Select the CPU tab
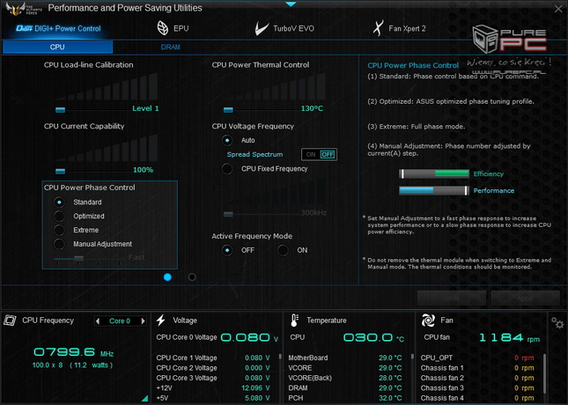568x405 pixels. tap(57, 47)
